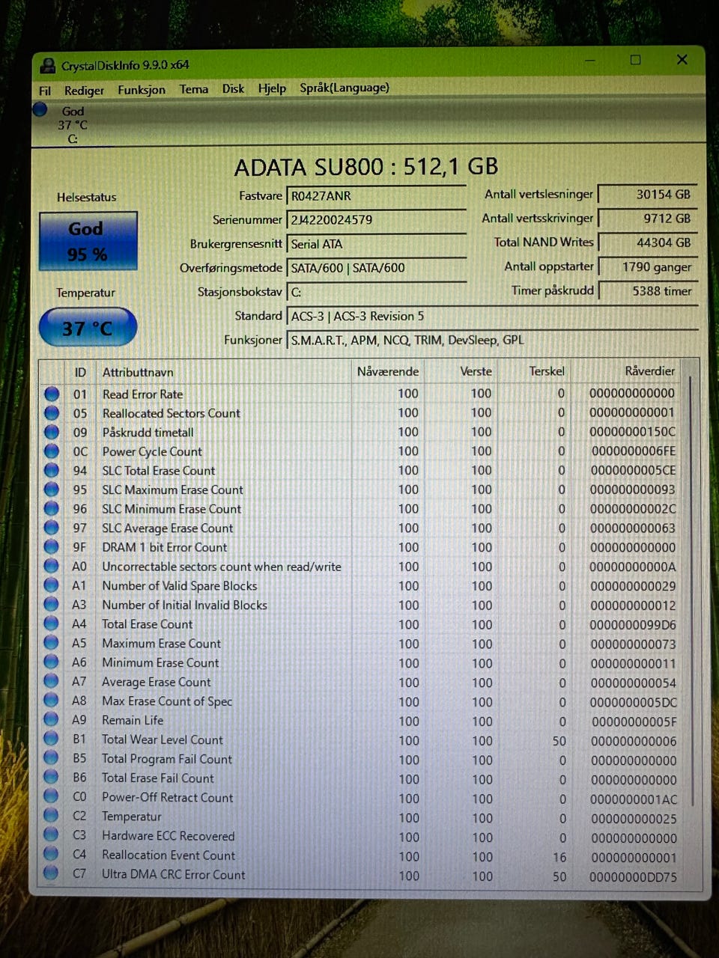719x958 pixels.
Task: Click the Antall vertslesninger 30154 GB value
Action: coord(648,195)
